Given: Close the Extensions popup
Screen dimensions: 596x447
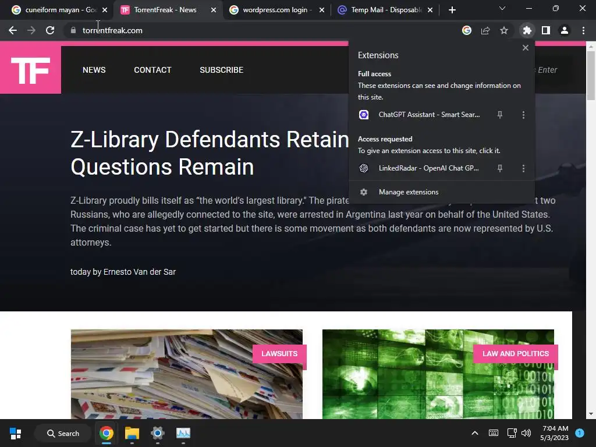Looking at the screenshot, I should click(526, 48).
